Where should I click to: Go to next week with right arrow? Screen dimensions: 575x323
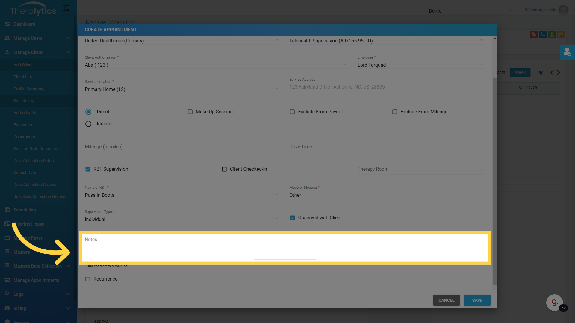(x=558, y=72)
